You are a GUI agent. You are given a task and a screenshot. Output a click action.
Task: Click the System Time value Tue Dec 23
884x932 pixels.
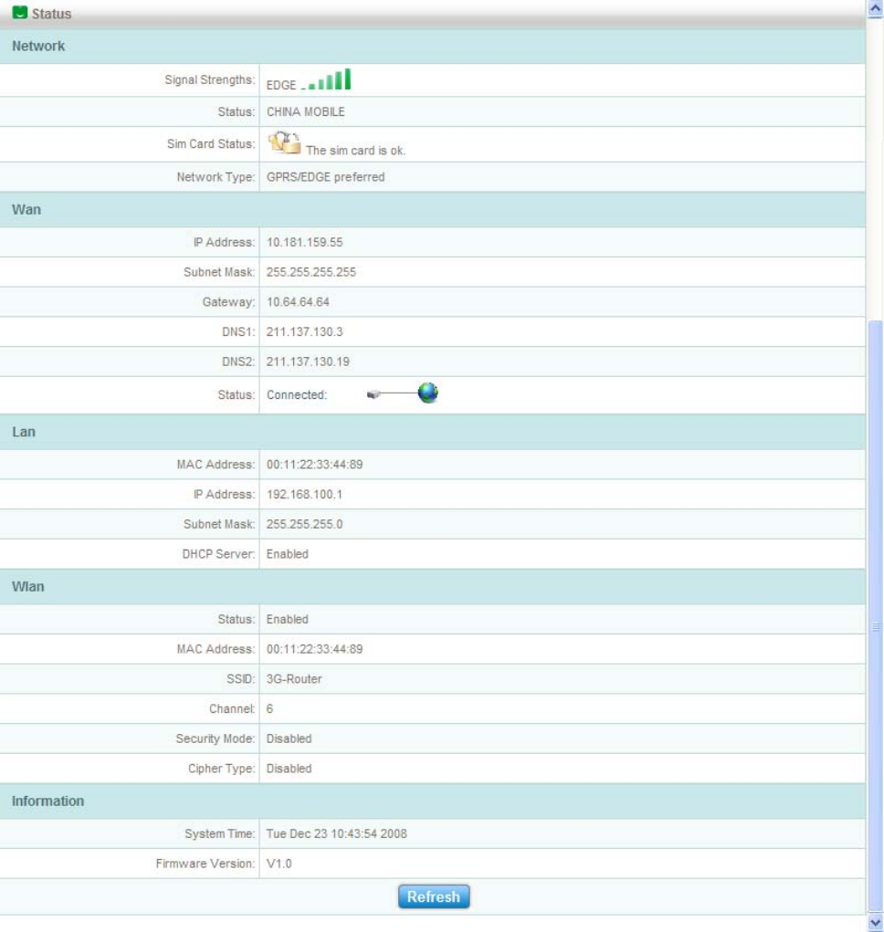[x=336, y=833]
